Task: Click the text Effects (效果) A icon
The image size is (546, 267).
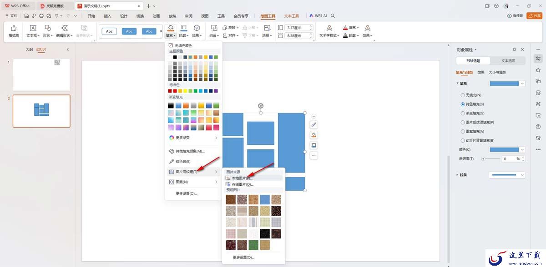Action: point(367,28)
